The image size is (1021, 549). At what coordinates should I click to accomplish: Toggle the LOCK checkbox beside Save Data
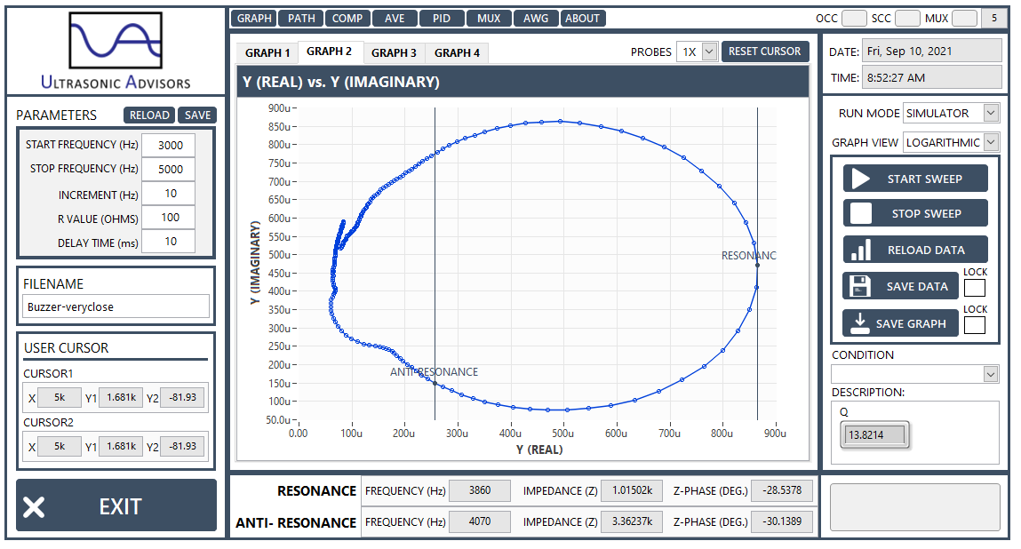click(975, 288)
